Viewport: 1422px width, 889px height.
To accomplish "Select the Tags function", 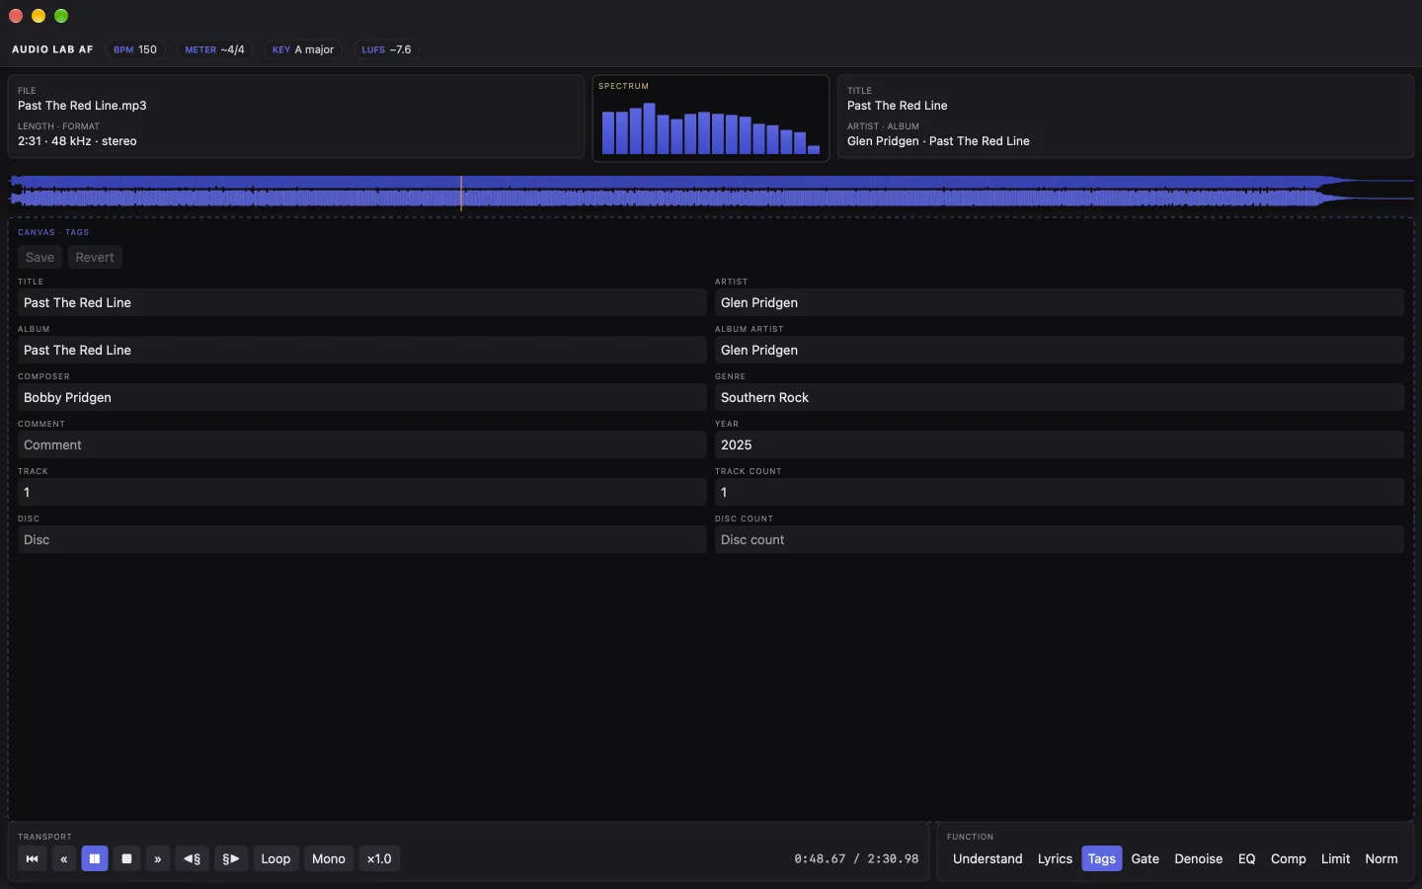I will click(1102, 859).
